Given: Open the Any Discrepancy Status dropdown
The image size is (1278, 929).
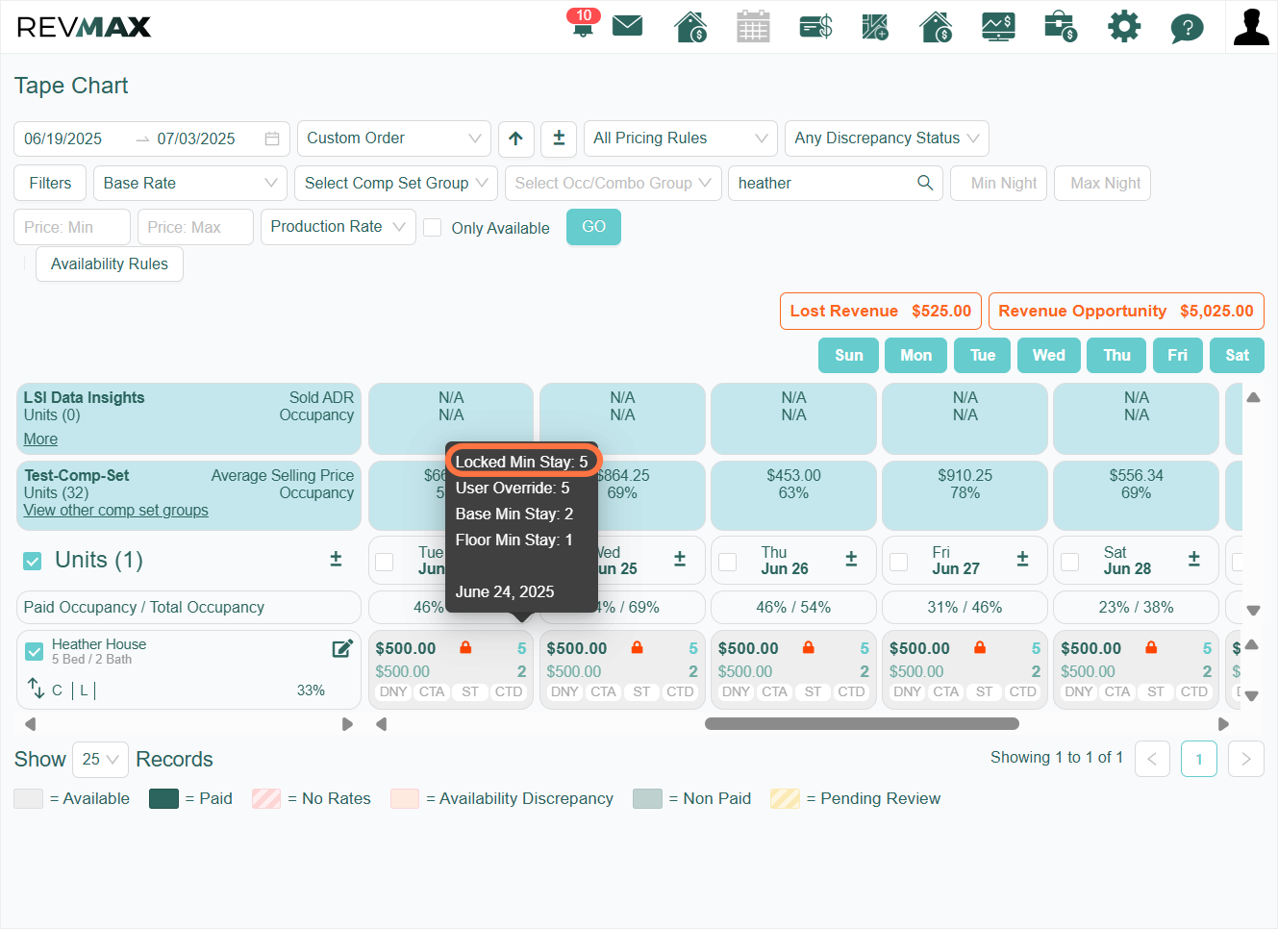Looking at the screenshot, I should 887,138.
